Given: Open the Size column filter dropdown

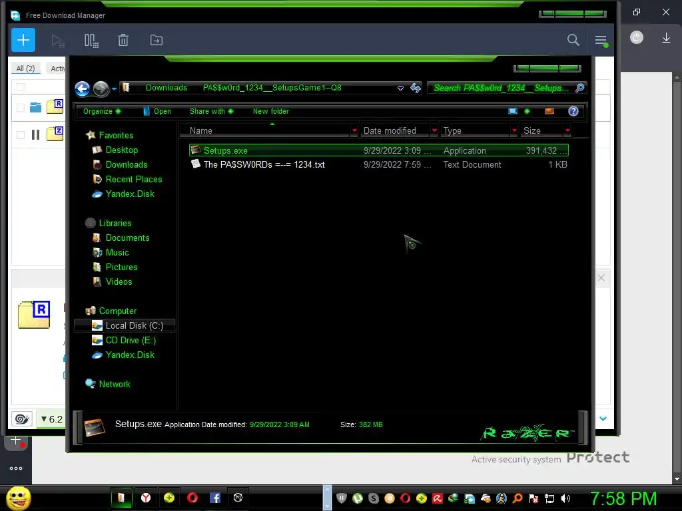Looking at the screenshot, I should (x=567, y=131).
